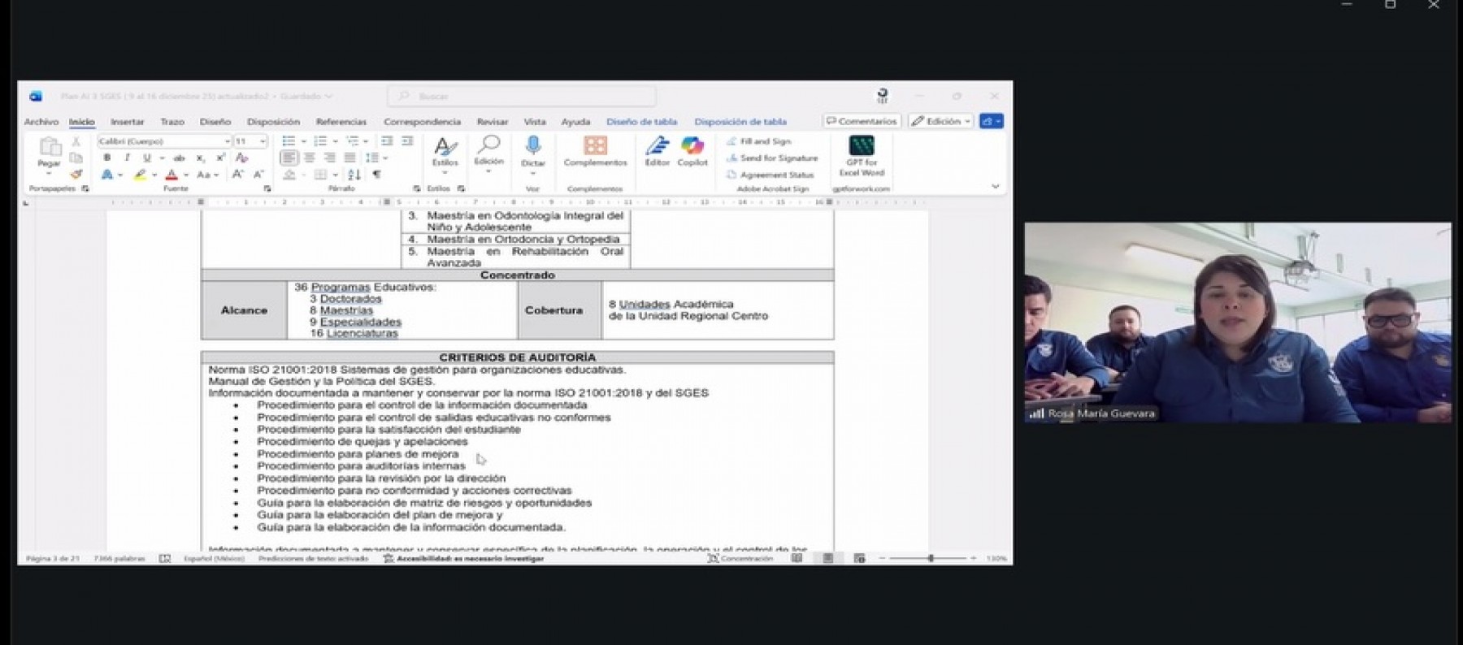Open the Estilos styles gallery
The width and height of the screenshot is (1463, 645).
point(445,153)
